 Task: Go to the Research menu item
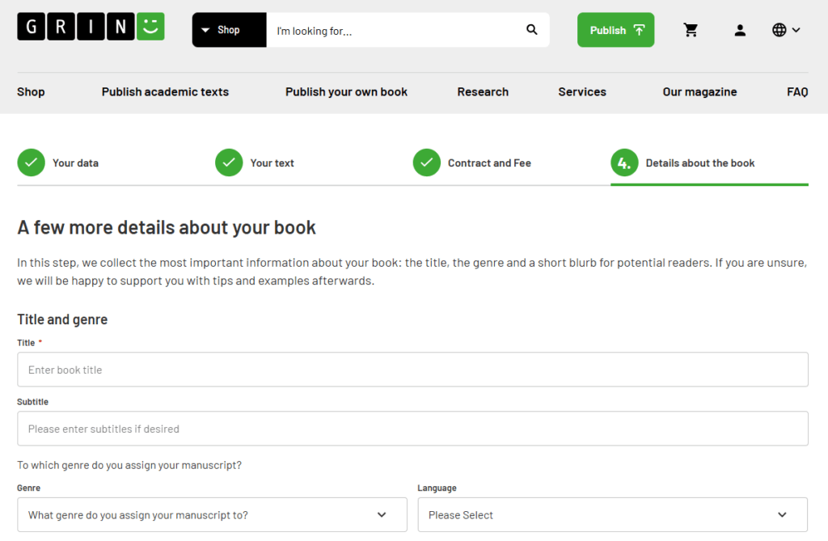tap(483, 92)
